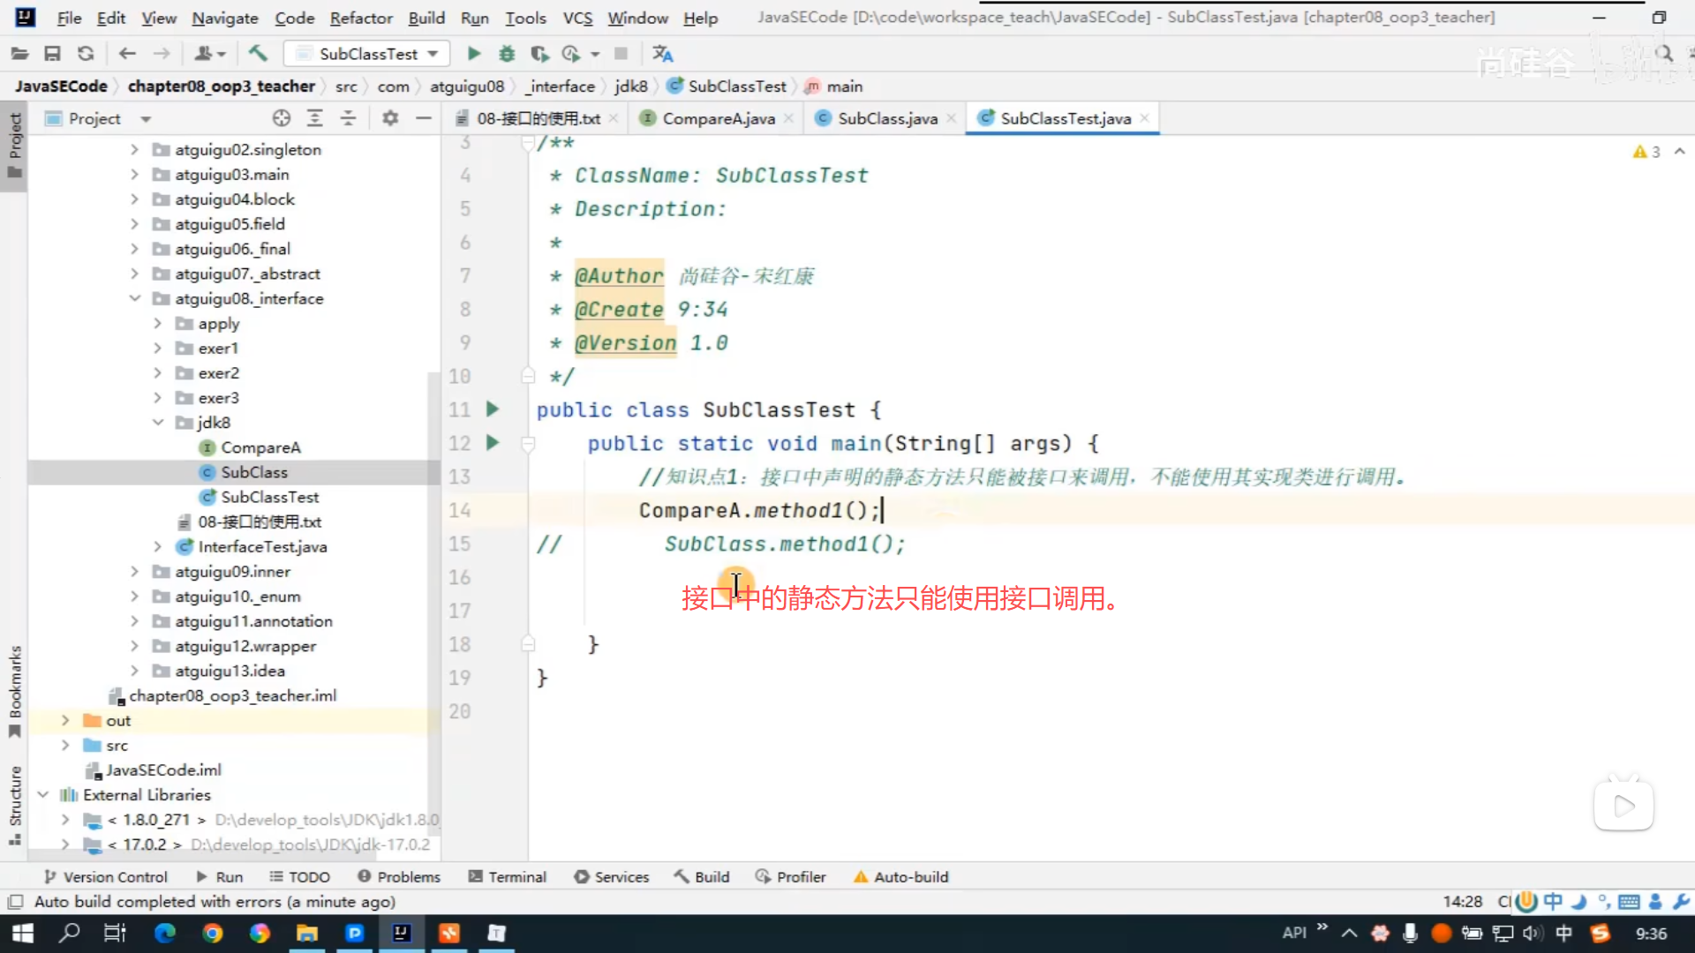Image resolution: width=1695 pixels, height=953 pixels.
Task: Click the Debug bug icon
Action: (x=507, y=54)
